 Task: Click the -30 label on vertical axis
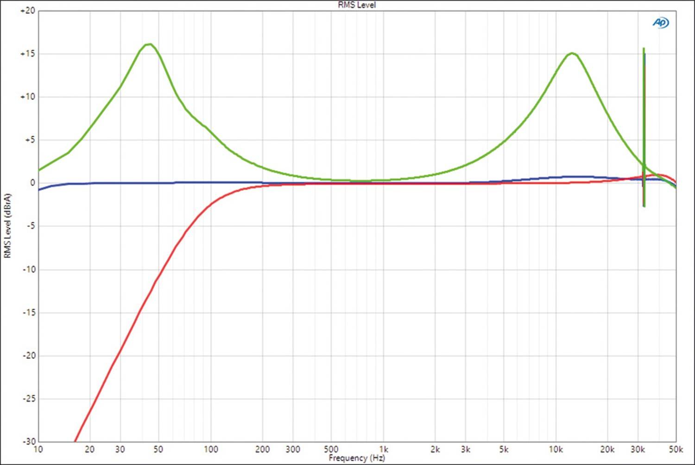(x=28, y=441)
